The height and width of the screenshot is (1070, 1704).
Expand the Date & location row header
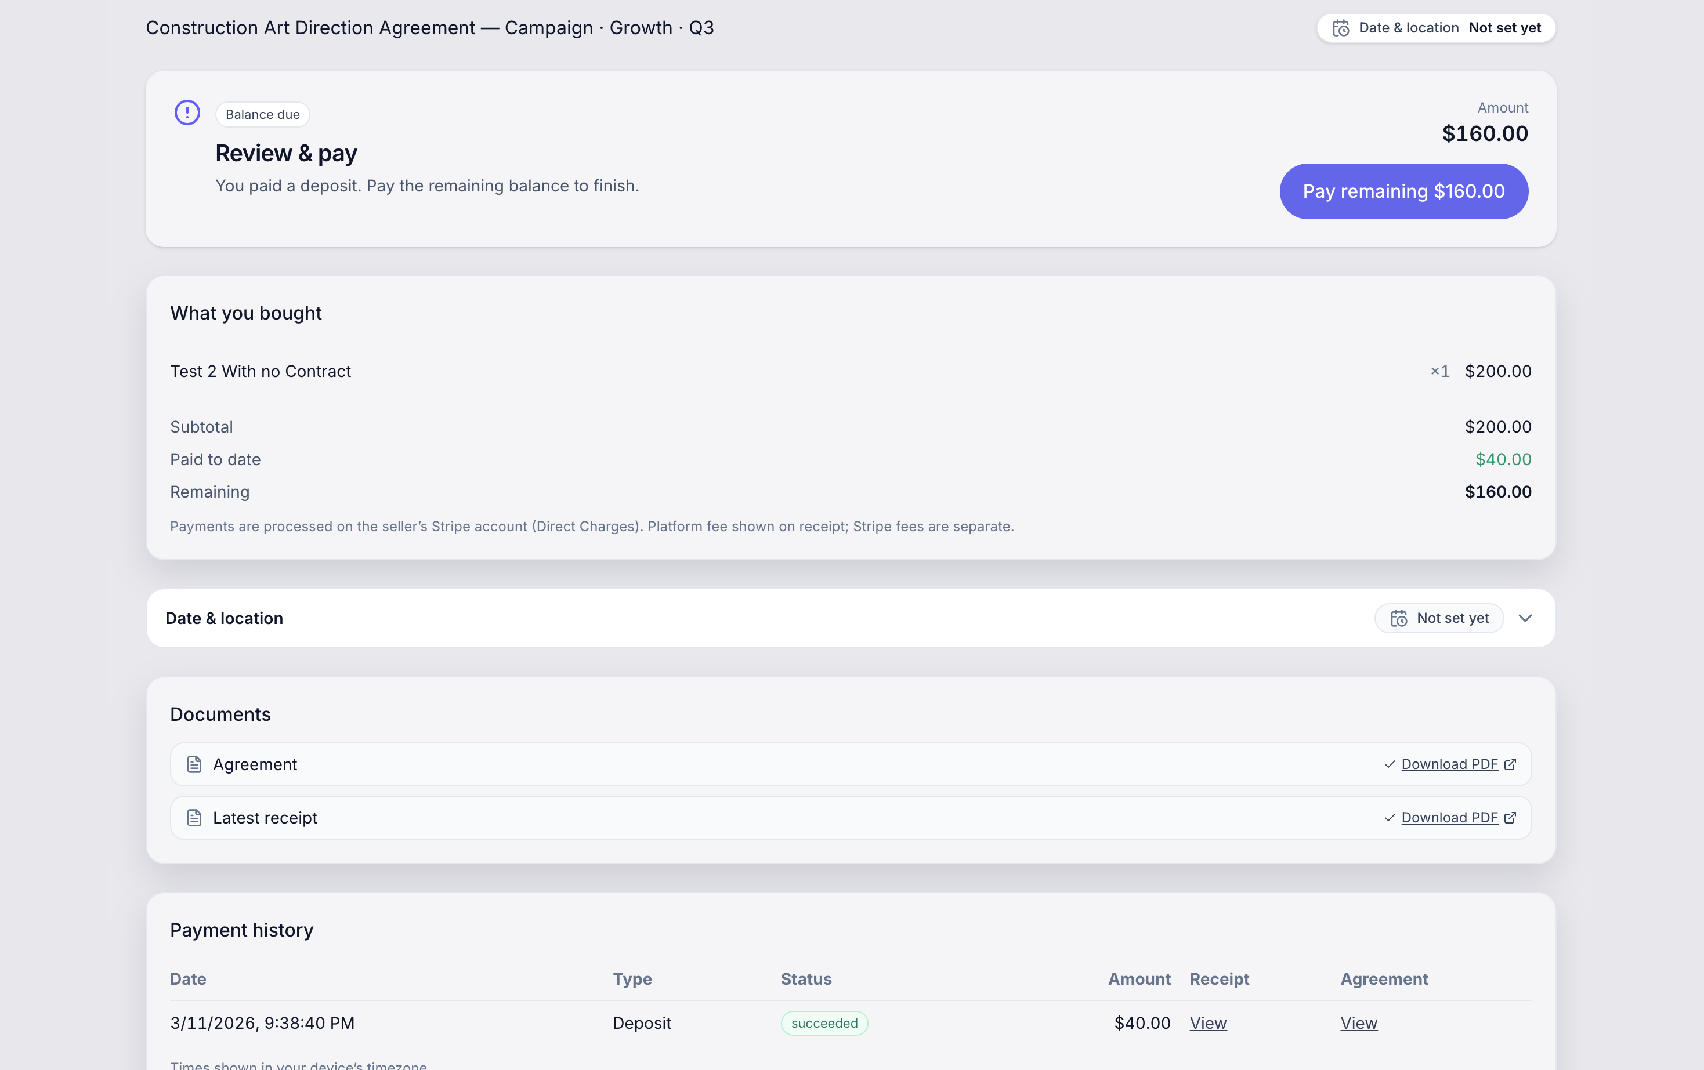pyautogui.click(x=851, y=618)
